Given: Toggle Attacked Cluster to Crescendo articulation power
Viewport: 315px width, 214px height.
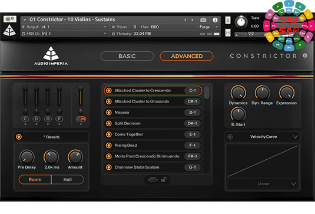Looking at the screenshot, I should (x=109, y=91).
